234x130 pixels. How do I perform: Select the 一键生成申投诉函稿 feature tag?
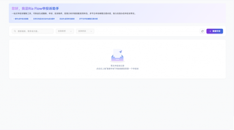pyautogui.click(x=21, y=19)
